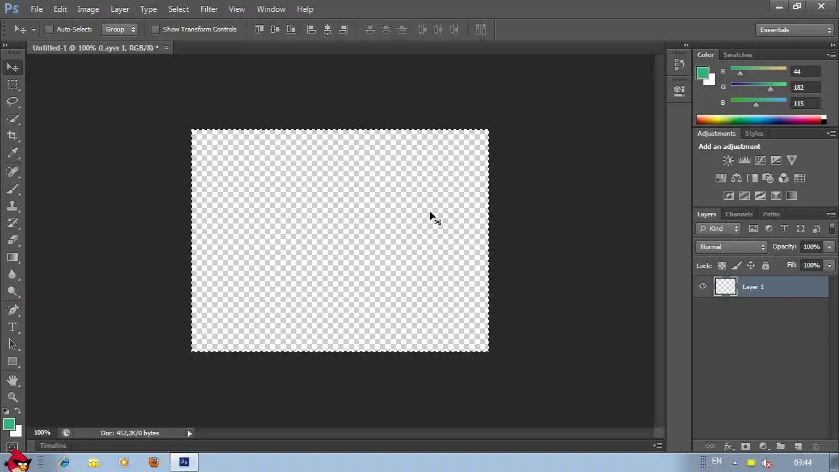839x472 pixels.
Task: Select the Blur tool
Action: [12, 274]
